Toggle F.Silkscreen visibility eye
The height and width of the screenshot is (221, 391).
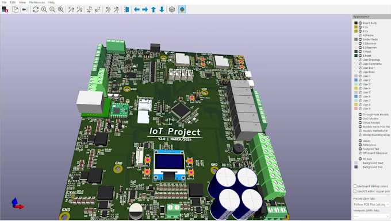coord(360,43)
